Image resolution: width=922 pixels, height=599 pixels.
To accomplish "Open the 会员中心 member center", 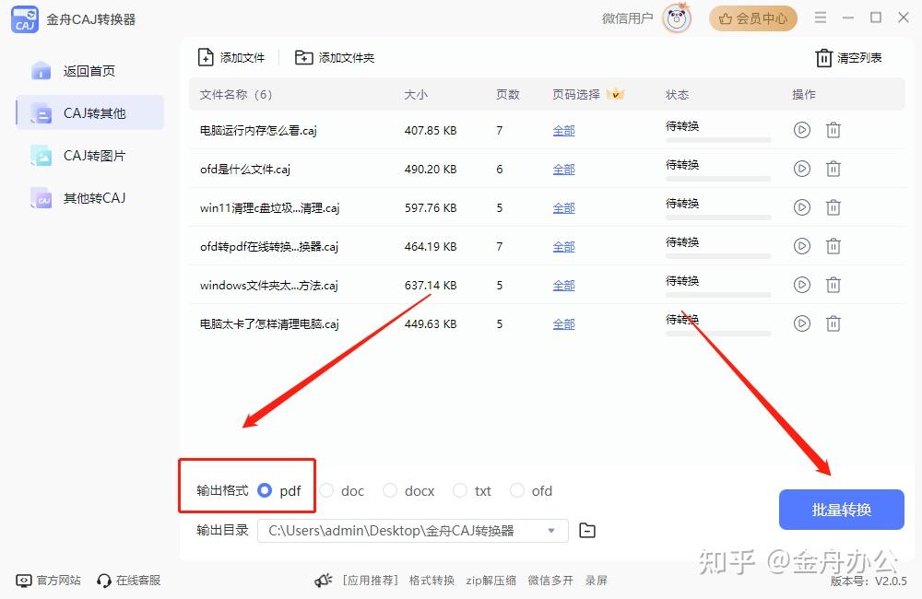I will 752,18.
